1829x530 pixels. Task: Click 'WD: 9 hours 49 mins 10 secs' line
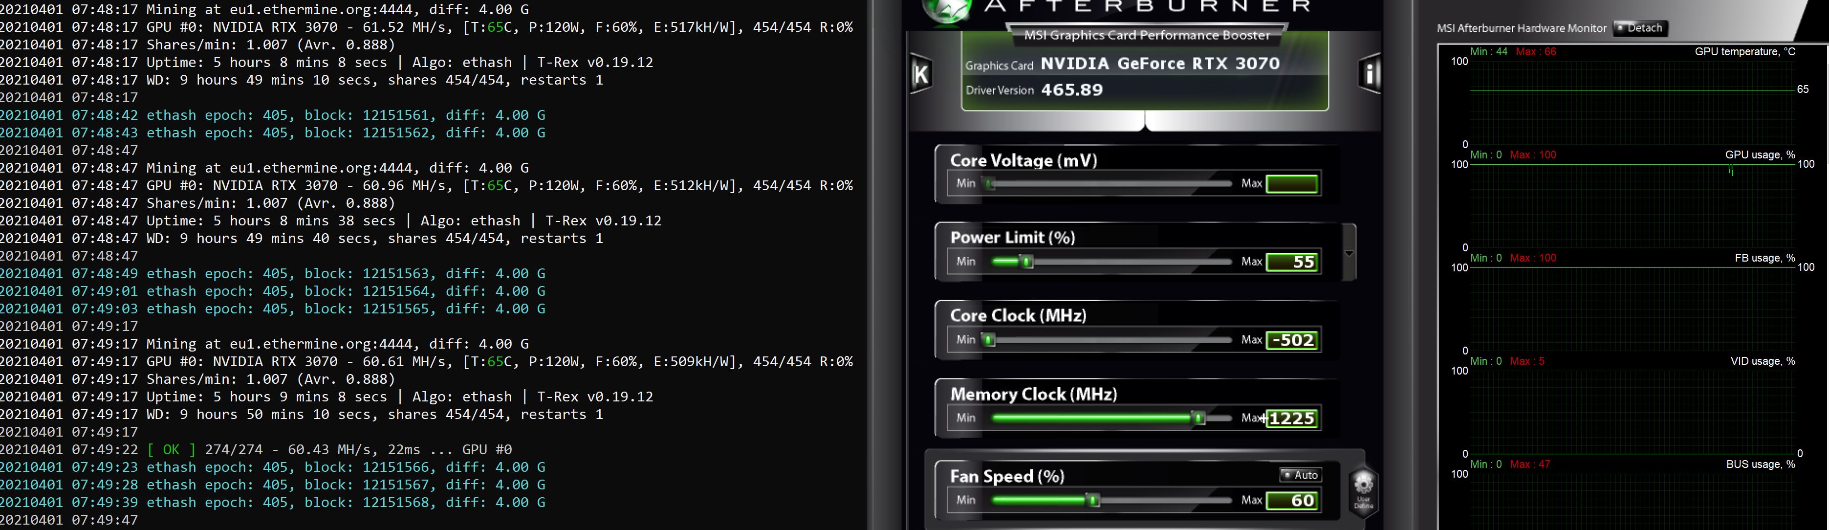tap(302, 80)
